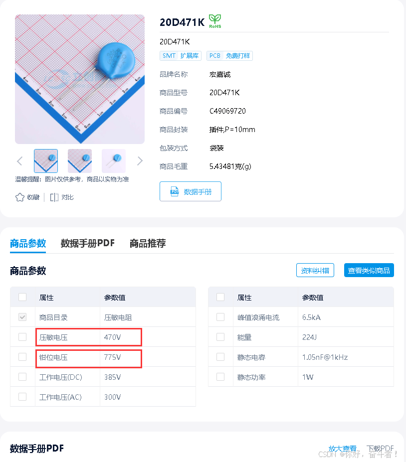Show next thumbnail with right arrow
This screenshot has height=462, width=406.
point(140,161)
